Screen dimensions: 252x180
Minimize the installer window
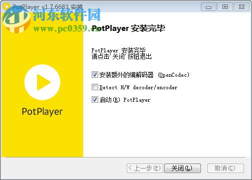tap(208, 7)
